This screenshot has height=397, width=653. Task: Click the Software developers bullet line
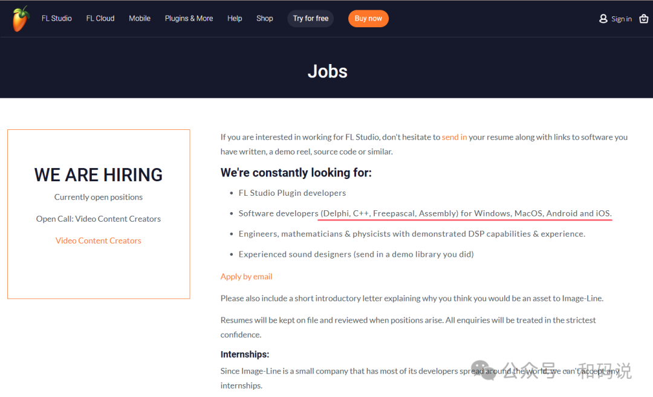[x=425, y=213]
